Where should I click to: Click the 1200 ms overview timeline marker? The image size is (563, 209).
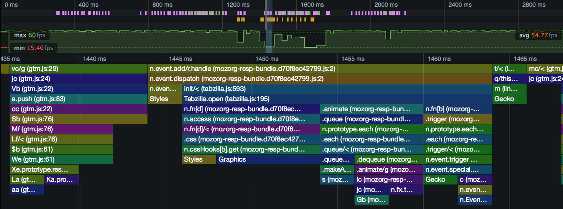pos(238,5)
